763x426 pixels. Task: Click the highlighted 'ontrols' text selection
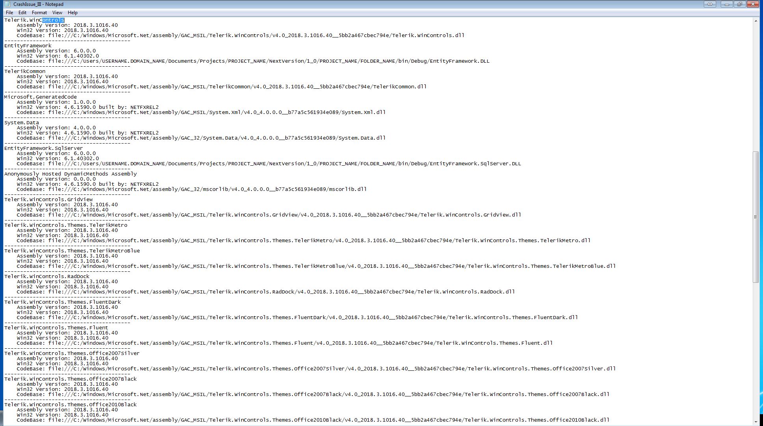[x=53, y=20]
